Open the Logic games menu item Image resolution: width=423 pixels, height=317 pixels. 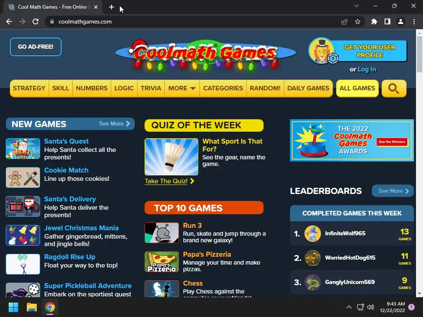pyautogui.click(x=124, y=88)
